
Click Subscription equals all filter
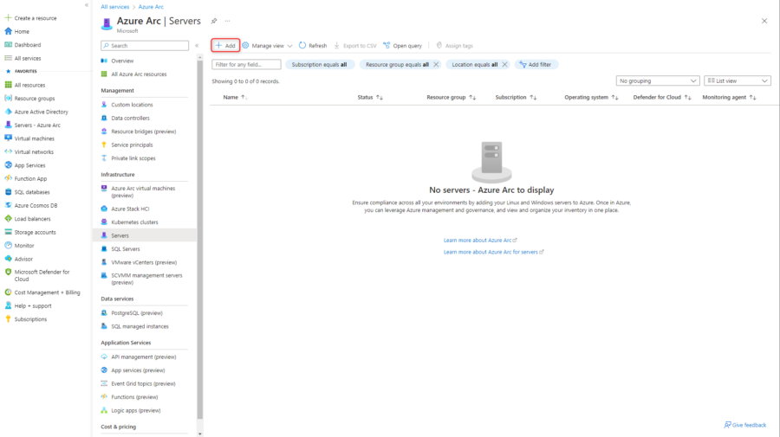tap(319, 65)
